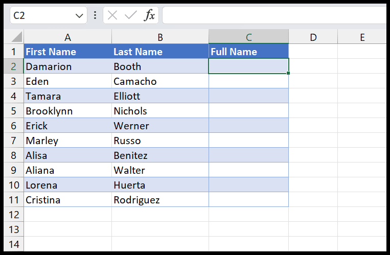The width and height of the screenshot is (390, 255).
Task: Click the Cancel X icon in formula bar
Action: click(x=112, y=15)
